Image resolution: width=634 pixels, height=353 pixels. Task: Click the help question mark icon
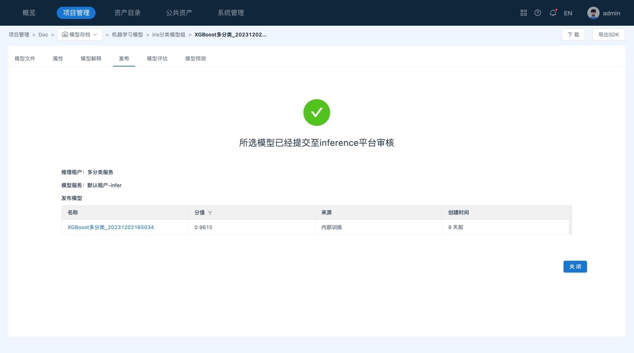pyautogui.click(x=537, y=13)
